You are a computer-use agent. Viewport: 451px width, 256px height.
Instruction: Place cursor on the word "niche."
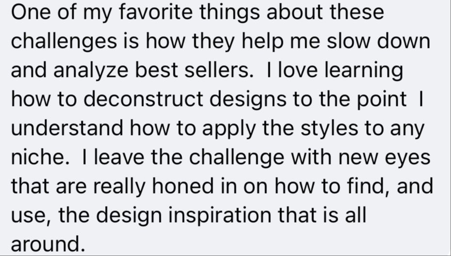40,157
